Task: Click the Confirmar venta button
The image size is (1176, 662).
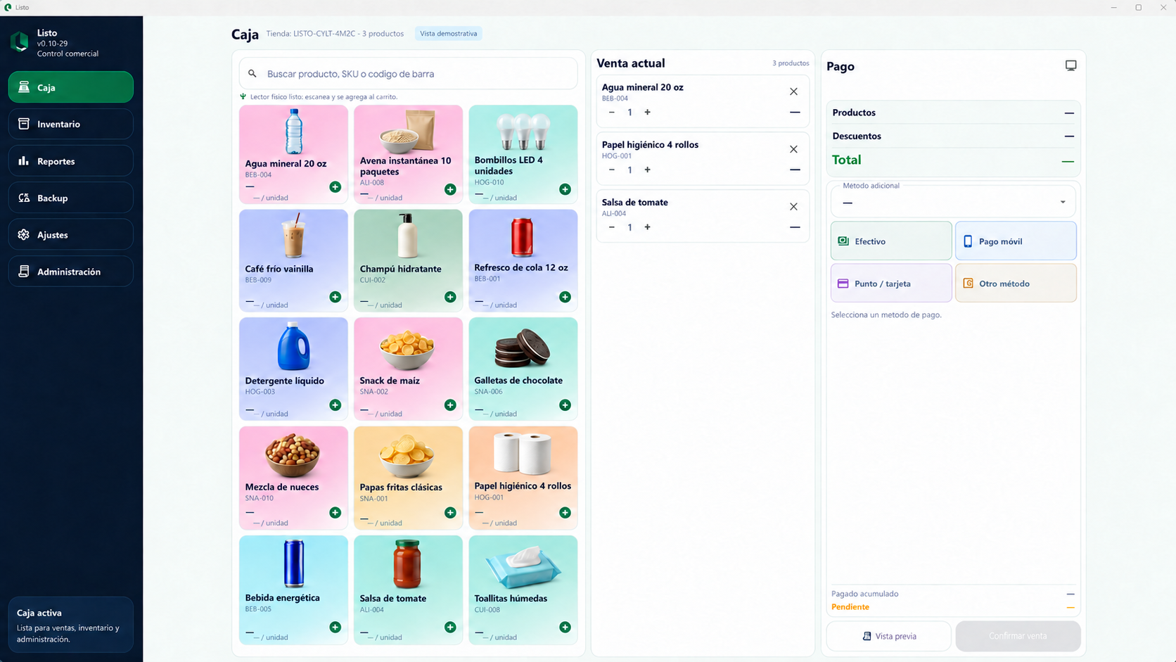Action: point(1018,636)
